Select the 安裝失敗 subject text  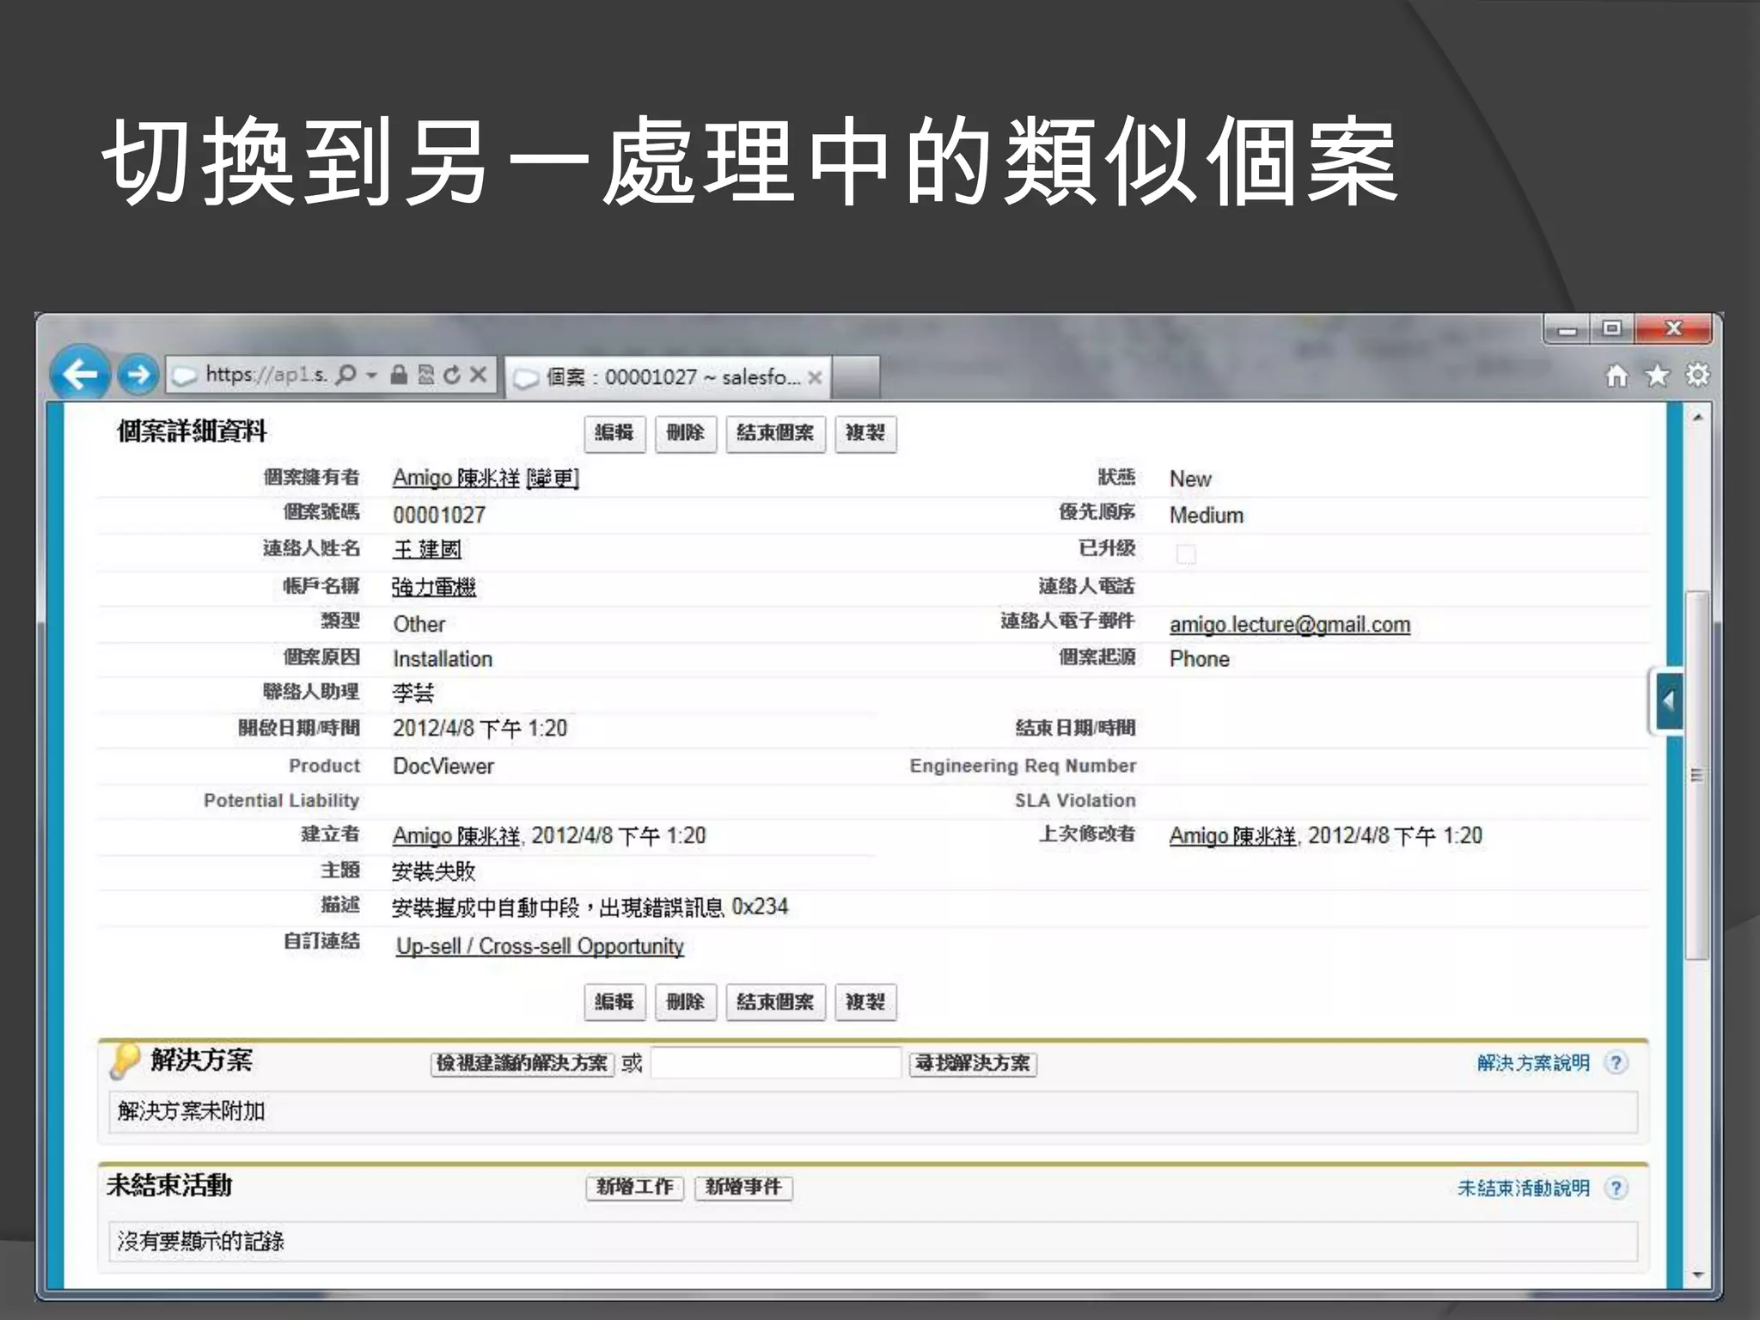(434, 871)
